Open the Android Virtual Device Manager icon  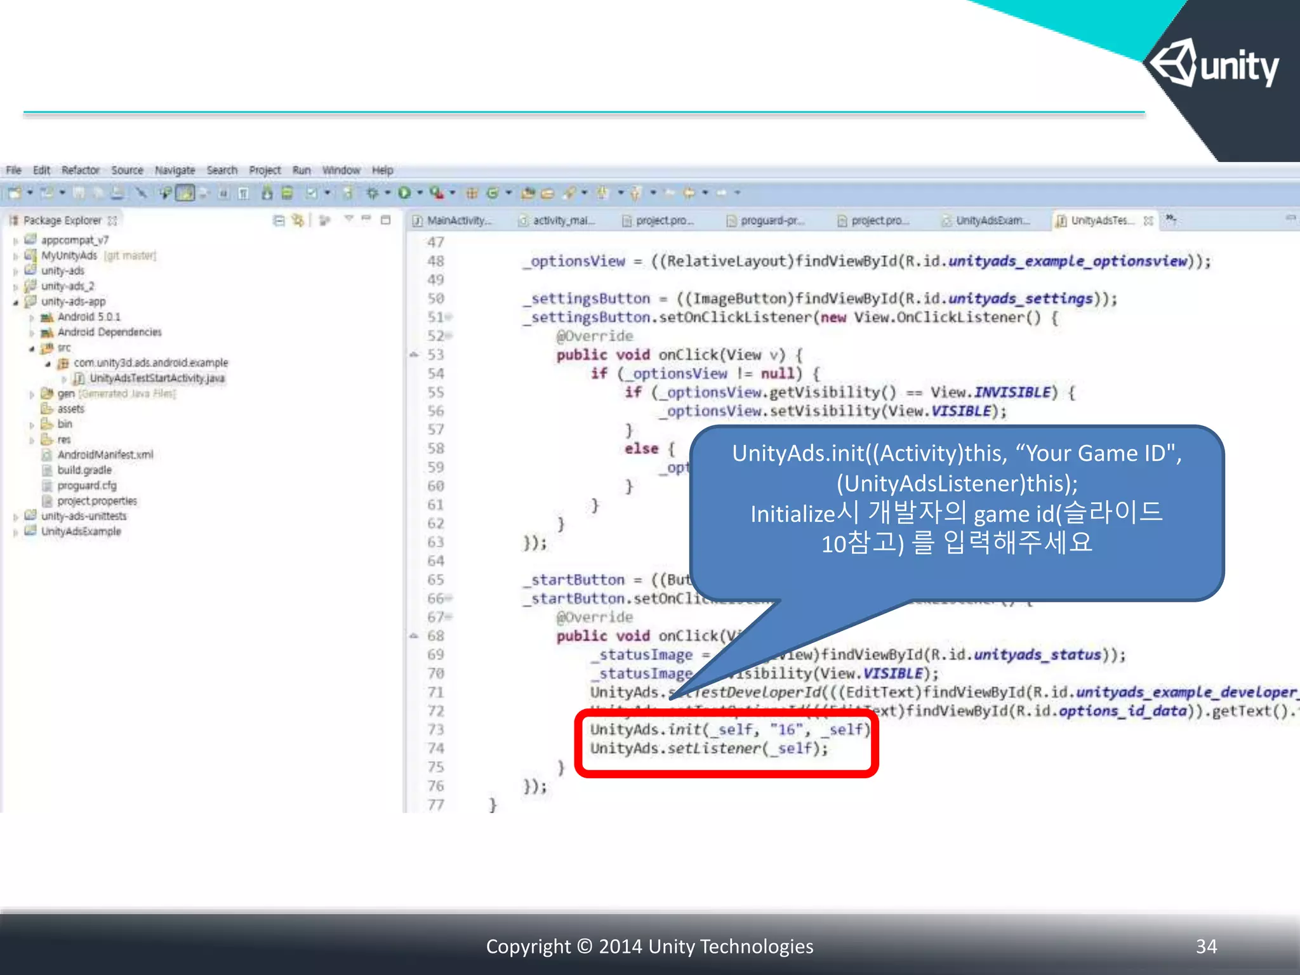pos(287,192)
